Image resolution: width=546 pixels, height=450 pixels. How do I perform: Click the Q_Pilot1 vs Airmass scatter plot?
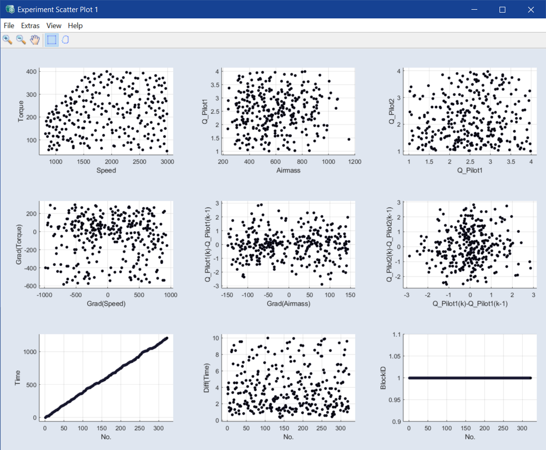pyautogui.click(x=288, y=111)
